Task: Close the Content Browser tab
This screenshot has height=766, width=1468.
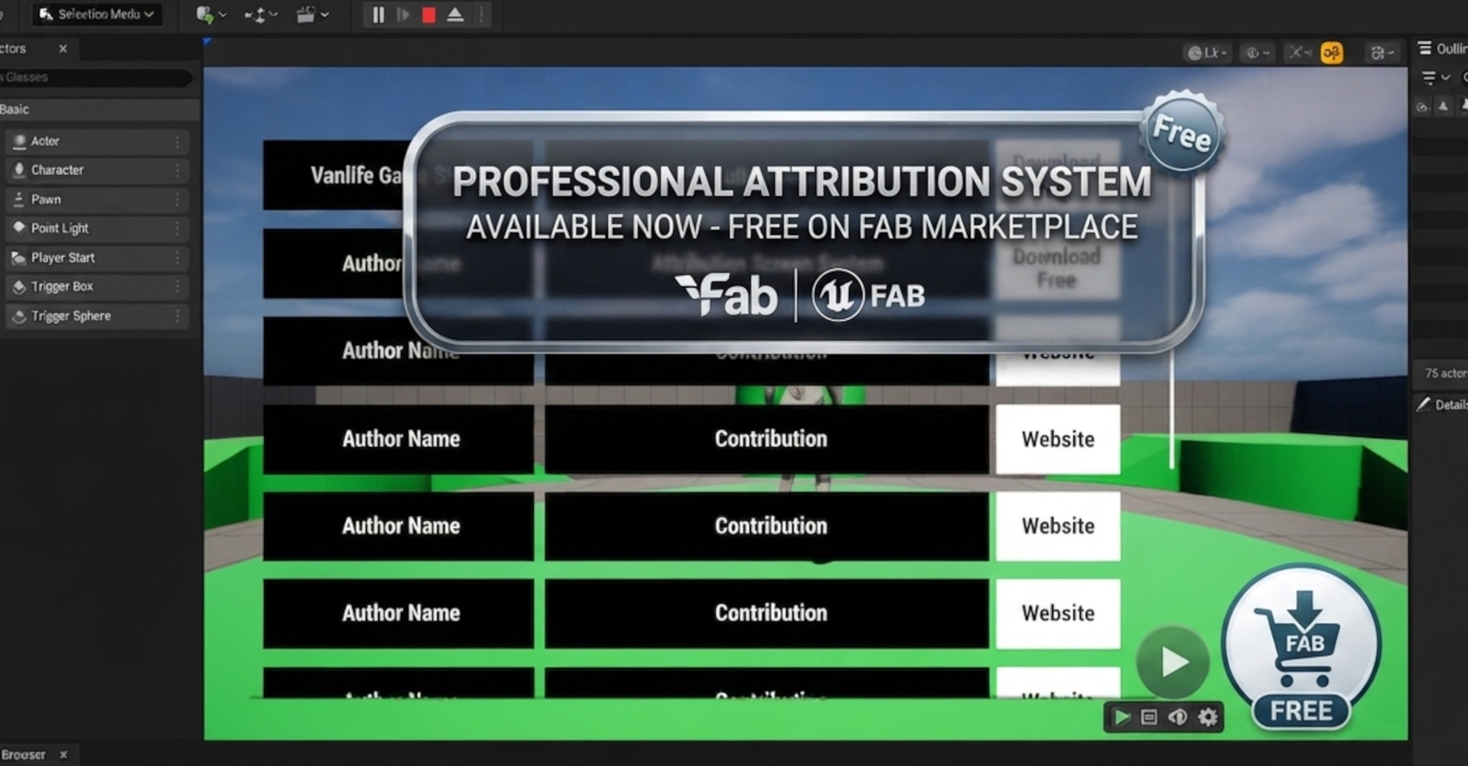Action: 63,755
